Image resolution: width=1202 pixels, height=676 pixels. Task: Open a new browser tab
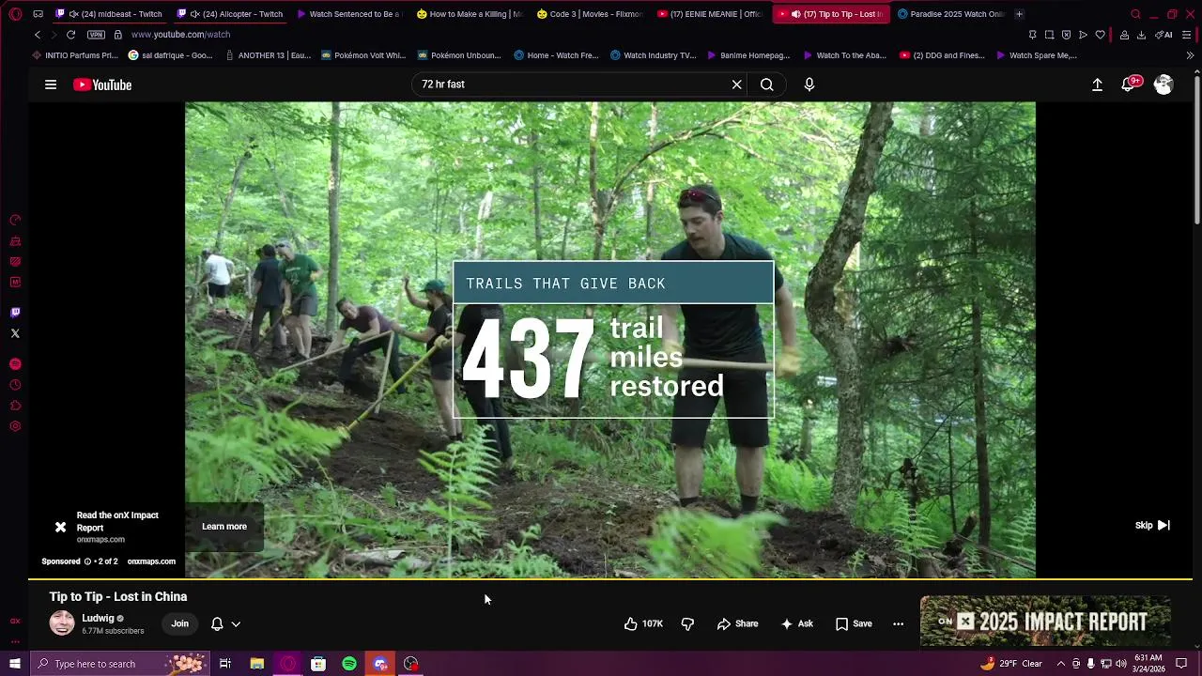tap(1019, 14)
